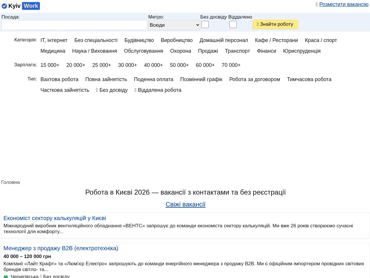Select the Фінанси category
This screenshot has width=370, height=278.
(267, 51)
